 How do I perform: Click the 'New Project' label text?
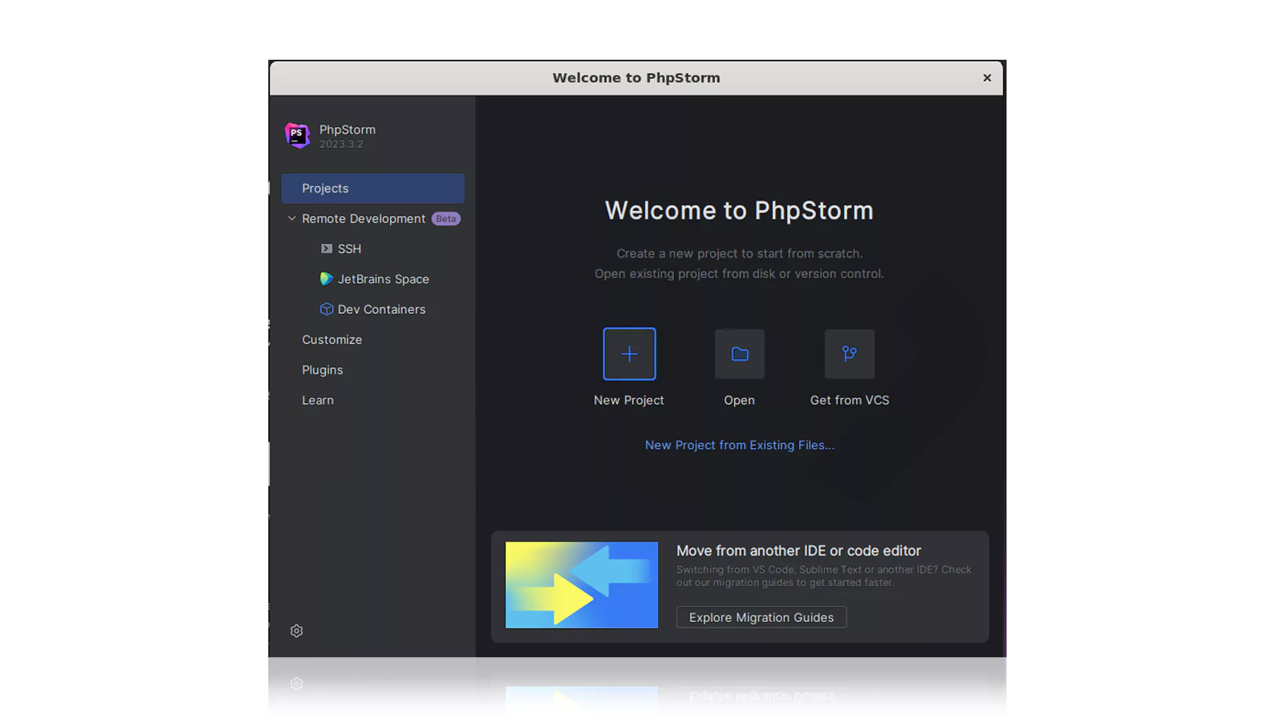point(628,400)
